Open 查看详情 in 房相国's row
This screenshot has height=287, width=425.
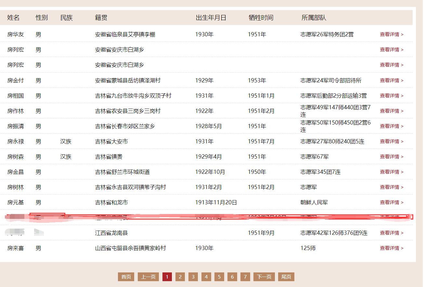392,96
